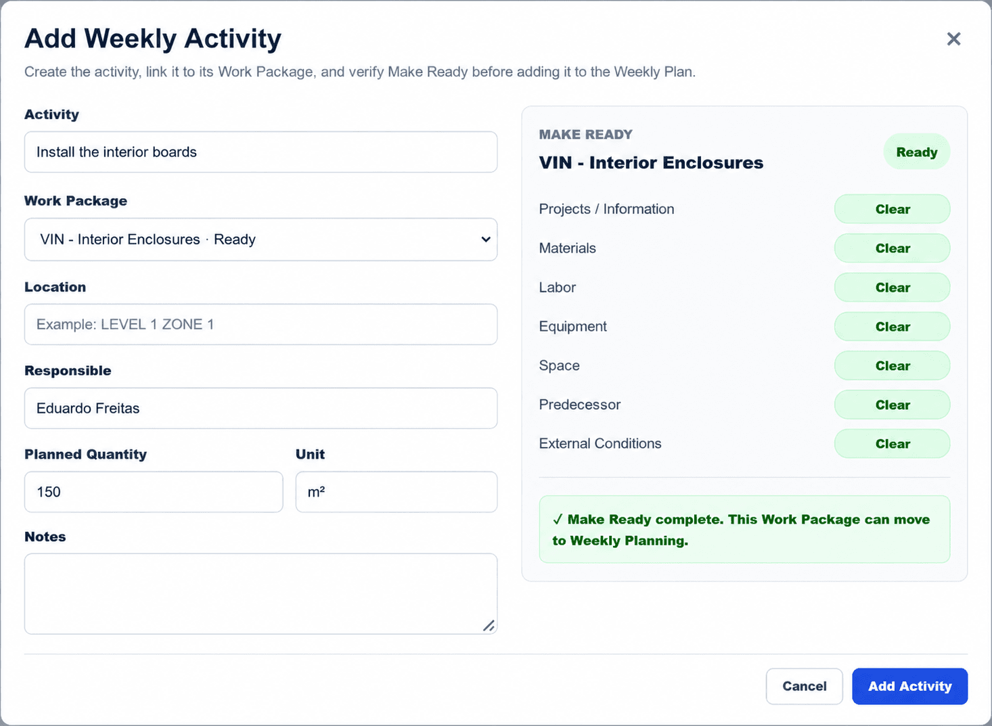
Task: Click the Labor Clear status badge
Action: pyautogui.click(x=892, y=288)
